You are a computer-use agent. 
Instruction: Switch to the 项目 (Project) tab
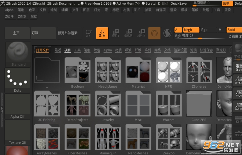(x=67, y=50)
